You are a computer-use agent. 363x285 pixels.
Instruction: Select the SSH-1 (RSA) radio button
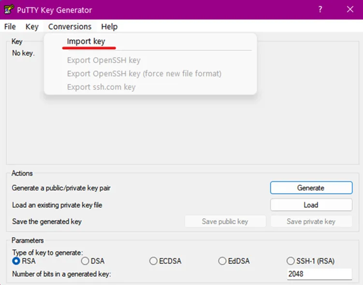[290, 261]
